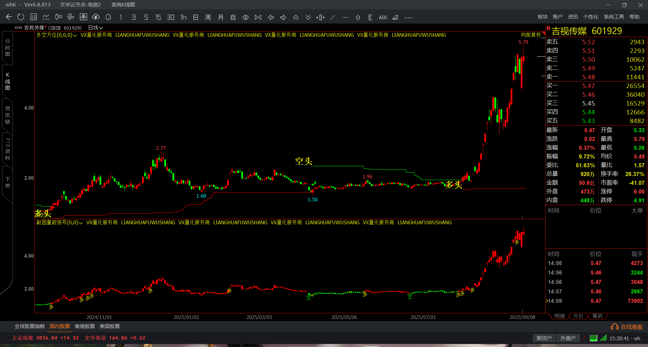Screen dimensions: 648x347
Task: Select the 筹码 tab in trades panel
Action: [597, 316]
